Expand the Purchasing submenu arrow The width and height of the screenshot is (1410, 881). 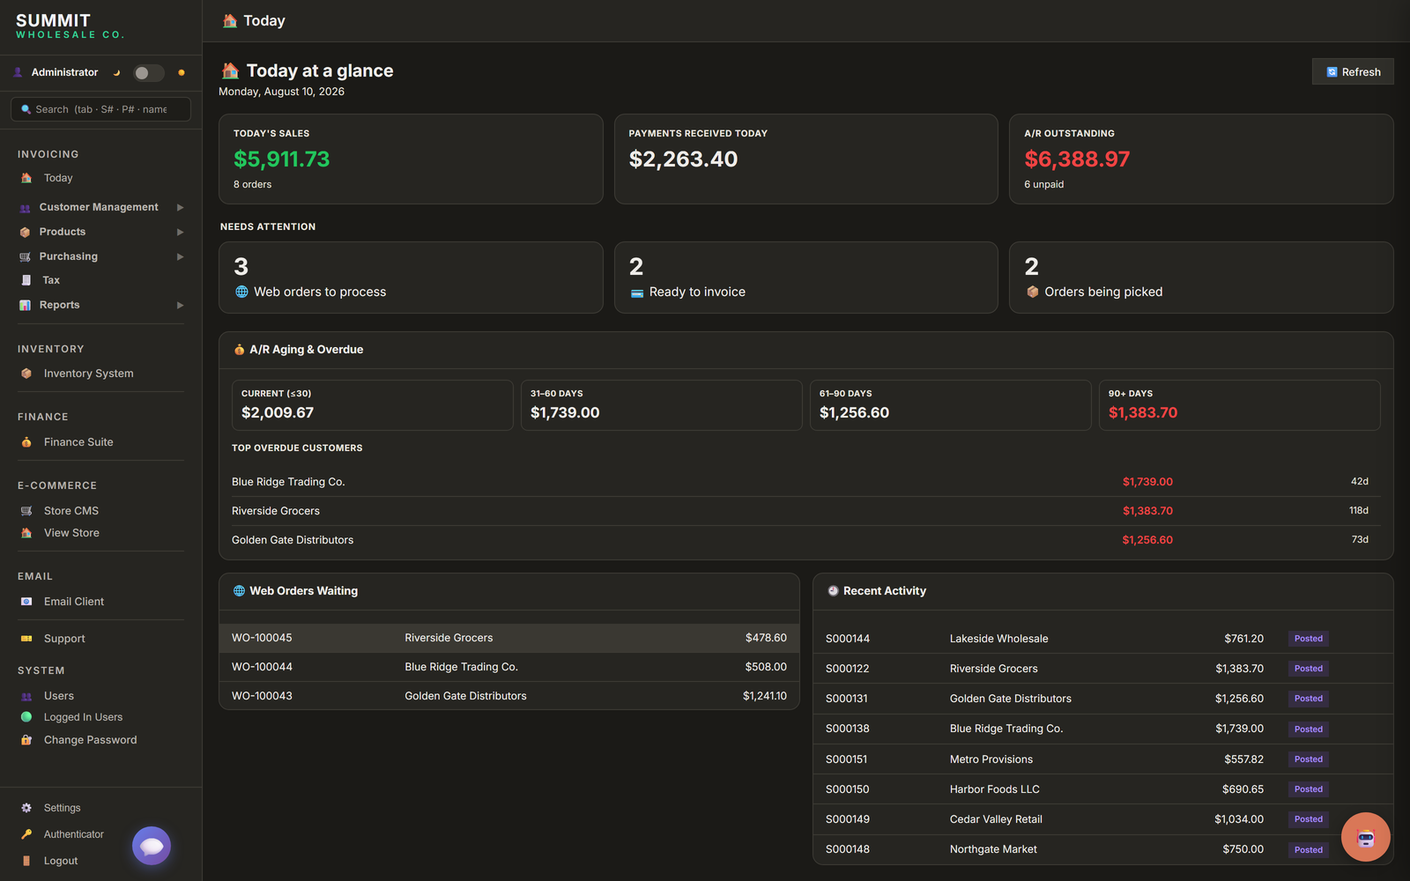click(x=180, y=257)
